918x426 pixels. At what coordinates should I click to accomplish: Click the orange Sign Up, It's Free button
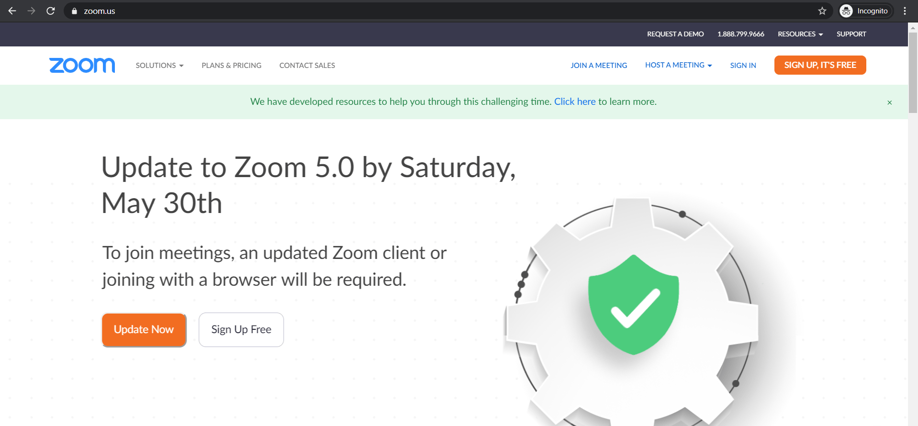(820, 65)
